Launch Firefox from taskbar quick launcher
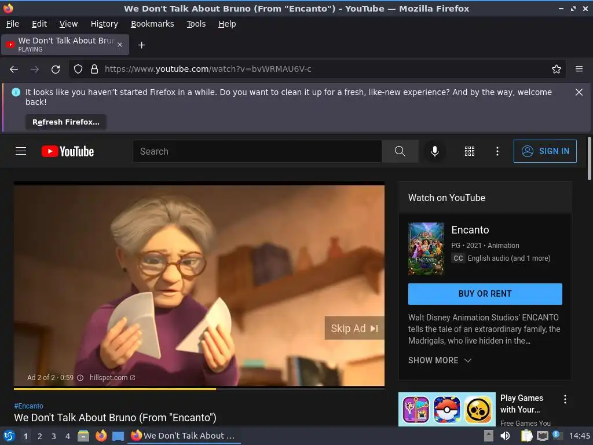593x445 pixels. 101,436
